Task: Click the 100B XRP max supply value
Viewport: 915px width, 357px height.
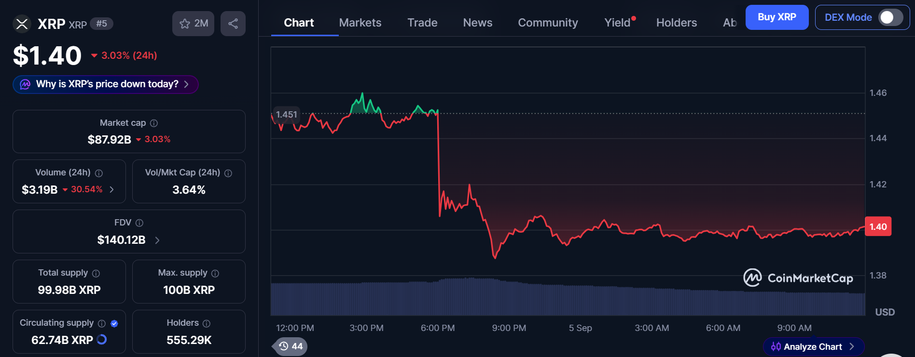Action: tap(189, 290)
